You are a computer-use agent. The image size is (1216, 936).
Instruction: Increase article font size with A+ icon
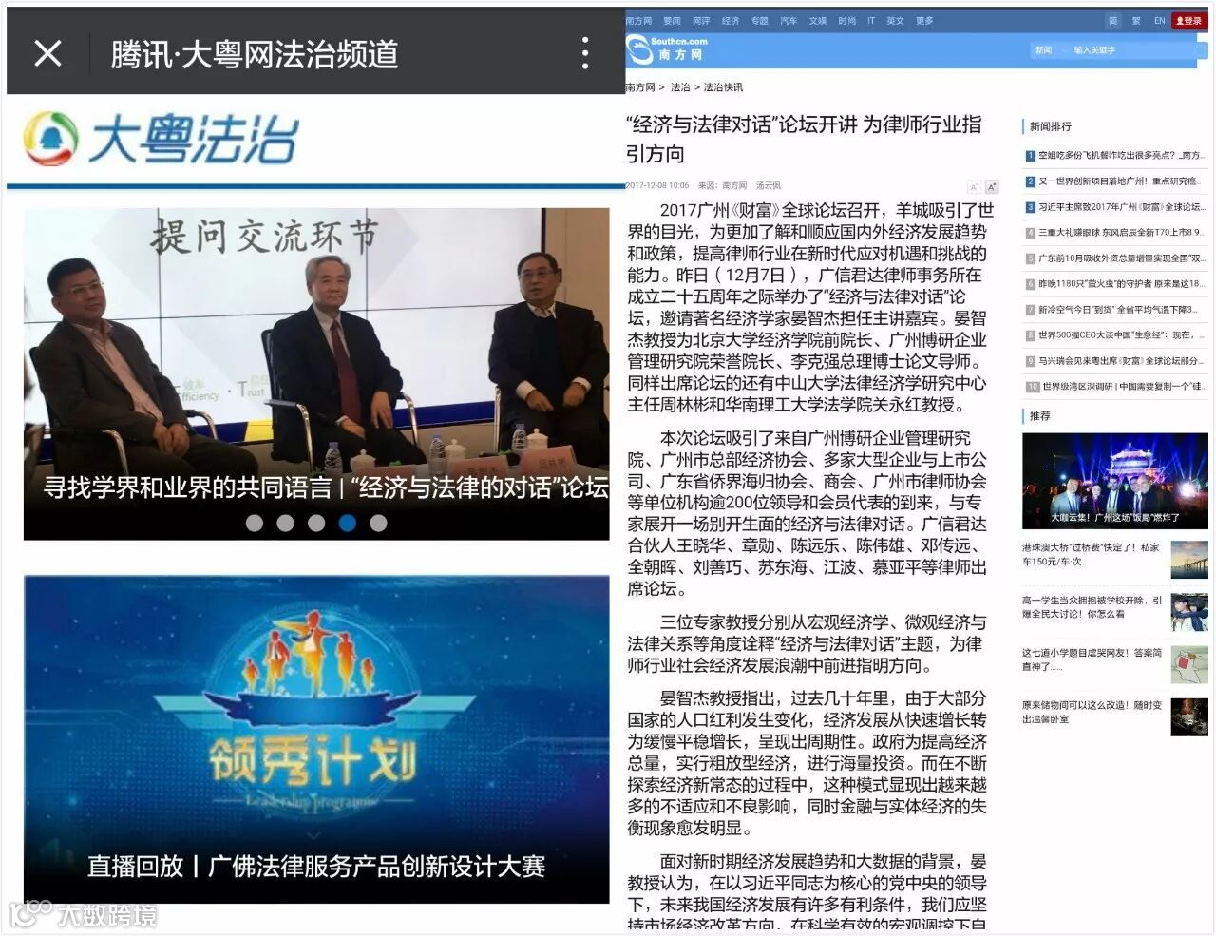[x=992, y=187]
